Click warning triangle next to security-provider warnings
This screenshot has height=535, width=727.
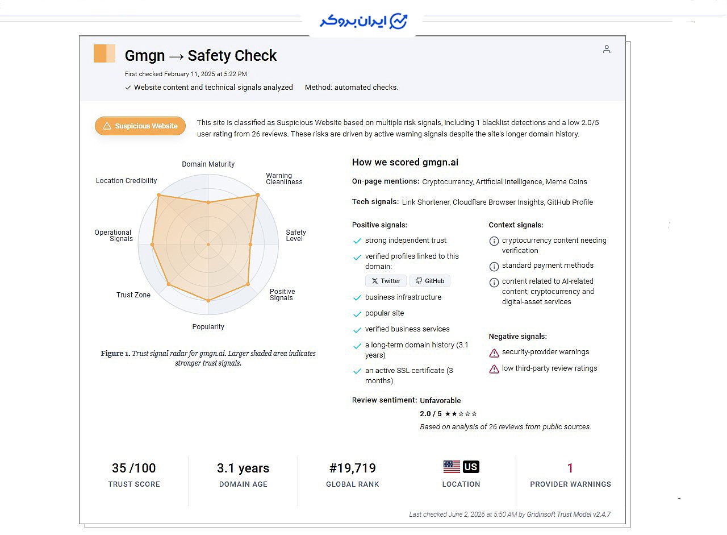point(494,353)
